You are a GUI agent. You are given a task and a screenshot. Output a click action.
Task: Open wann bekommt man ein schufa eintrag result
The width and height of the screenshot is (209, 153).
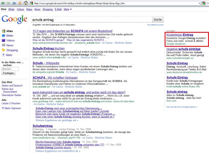79,92
